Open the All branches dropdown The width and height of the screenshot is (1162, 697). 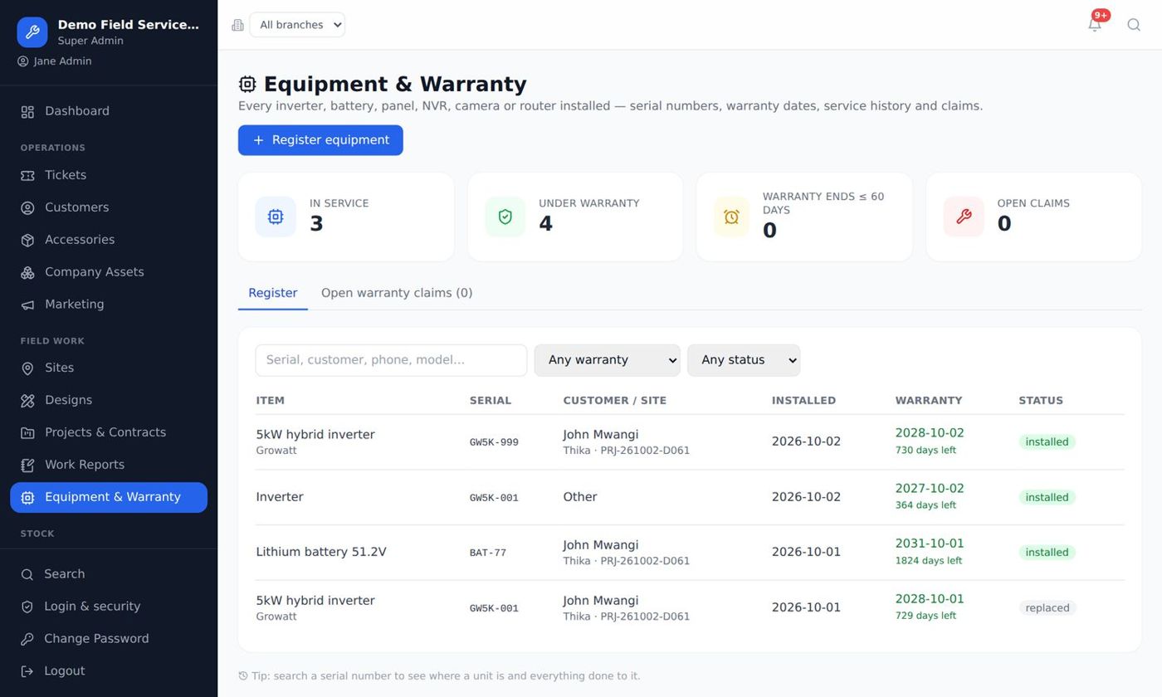(x=297, y=25)
